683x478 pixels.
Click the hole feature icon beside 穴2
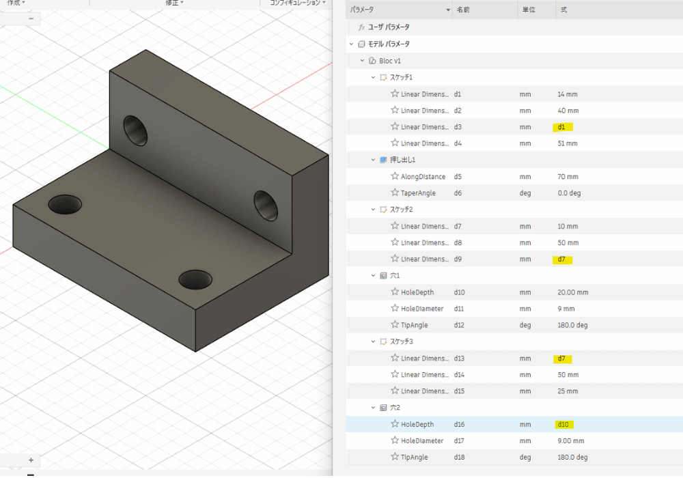(x=383, y=408)
